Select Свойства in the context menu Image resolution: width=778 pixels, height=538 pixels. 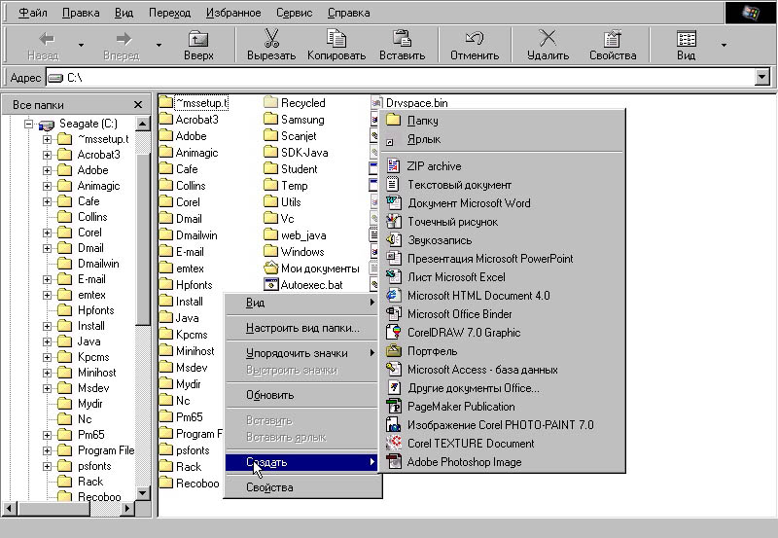[301, 487]
